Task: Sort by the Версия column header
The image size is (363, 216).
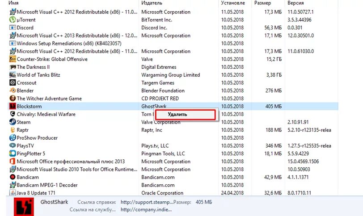Action: click(295, 3)
